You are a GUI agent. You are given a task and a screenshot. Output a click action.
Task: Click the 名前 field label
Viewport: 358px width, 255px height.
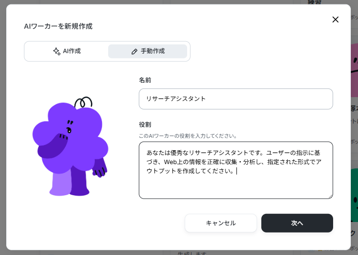point(145,80)
